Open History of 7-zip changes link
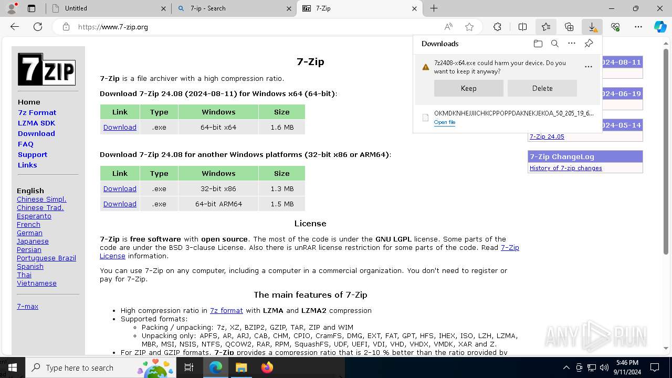This screenshot has width=672, height=378. (566, 168)
